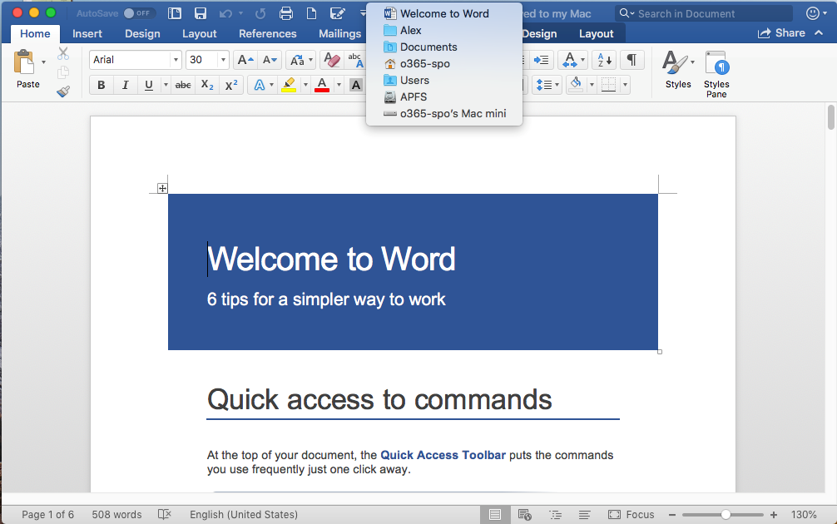Decrease font size with the A-down icon
Screen dimensions: 837x524
(x=270, y=60)
